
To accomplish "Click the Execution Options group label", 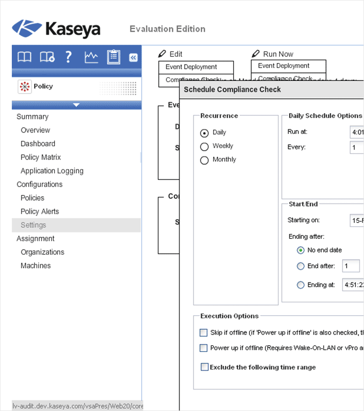I will point(229,316).
